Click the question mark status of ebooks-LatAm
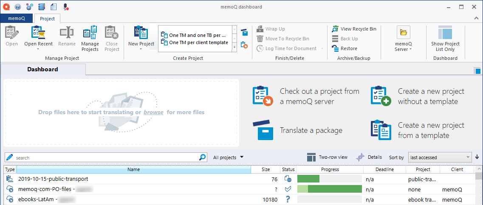Image resolution: width=483 pixels, height=205 pixels. pyautogui.click(x=288, y=199)
